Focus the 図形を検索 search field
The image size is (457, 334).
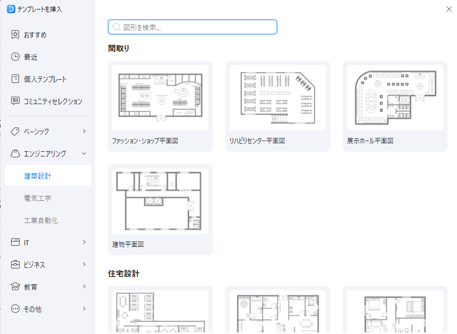click(193, 27)
